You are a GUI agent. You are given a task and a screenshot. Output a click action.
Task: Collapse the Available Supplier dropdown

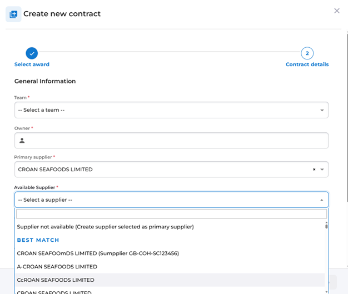click(x=321, y=200)
